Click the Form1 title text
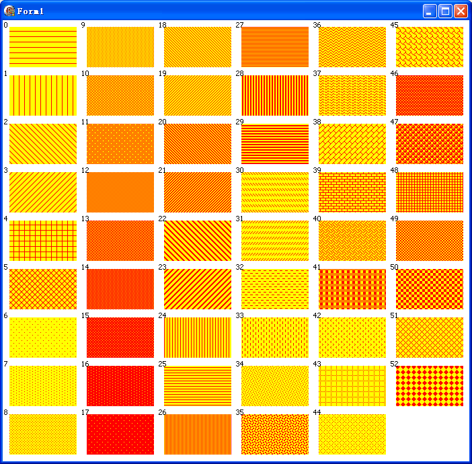Viewport: 472px width, 464px height. [30, 11]
